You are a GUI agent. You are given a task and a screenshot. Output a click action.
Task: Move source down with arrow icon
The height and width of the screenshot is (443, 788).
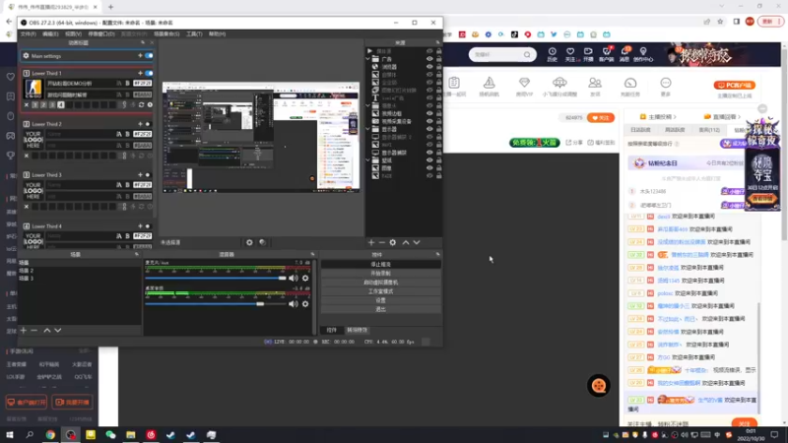tap(417, 242)
